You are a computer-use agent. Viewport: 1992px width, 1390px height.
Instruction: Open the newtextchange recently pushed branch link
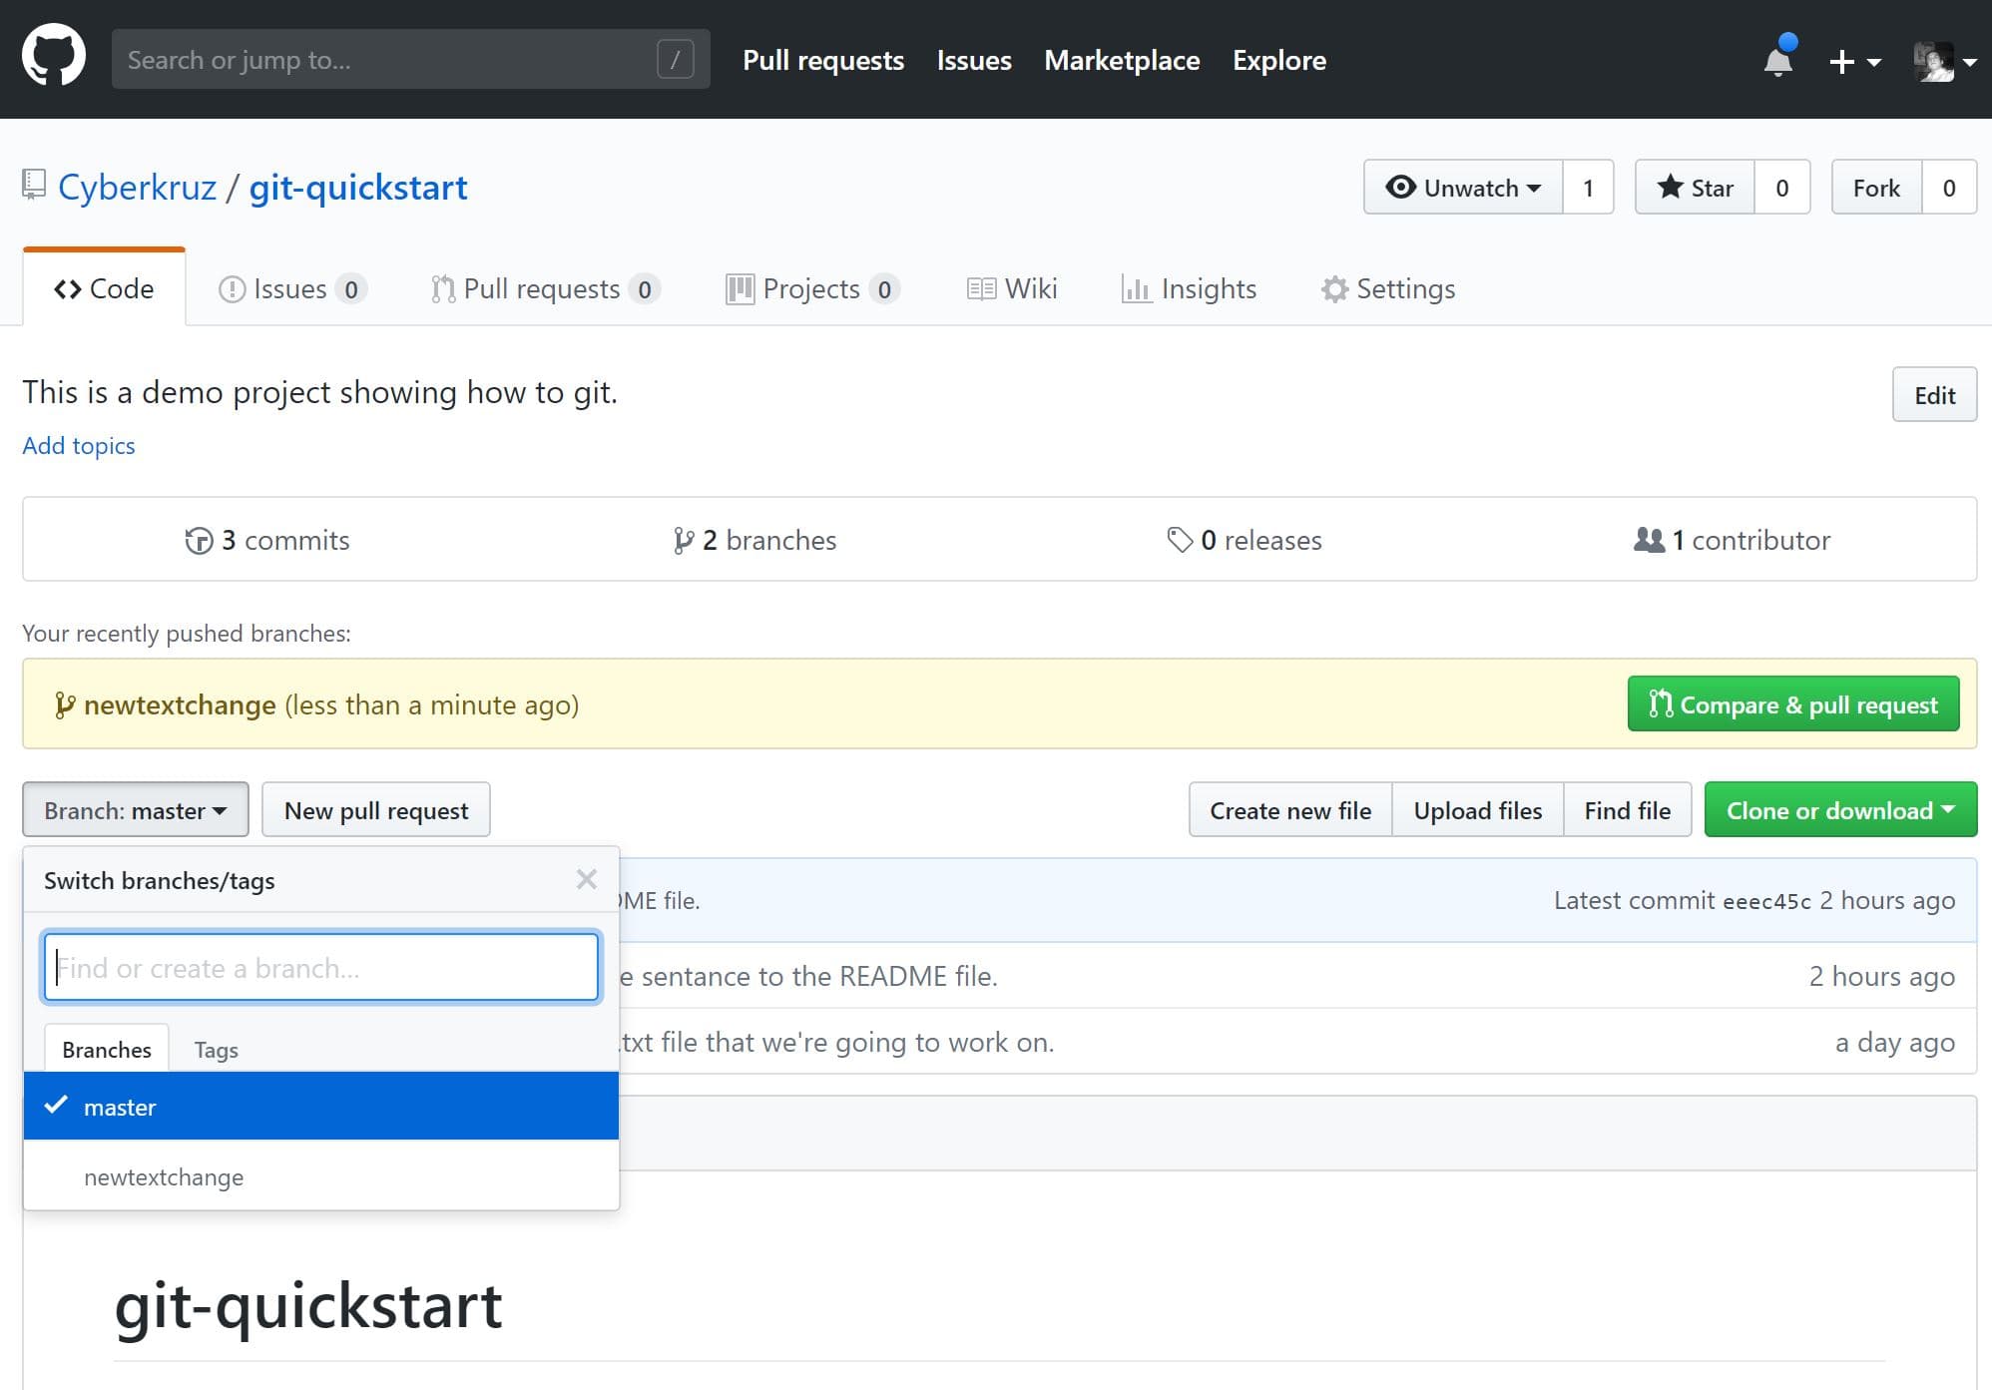(x=180, y=704)
